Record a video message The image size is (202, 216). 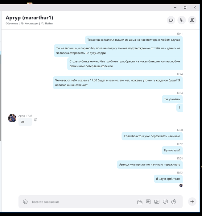[x=148, y=202]
